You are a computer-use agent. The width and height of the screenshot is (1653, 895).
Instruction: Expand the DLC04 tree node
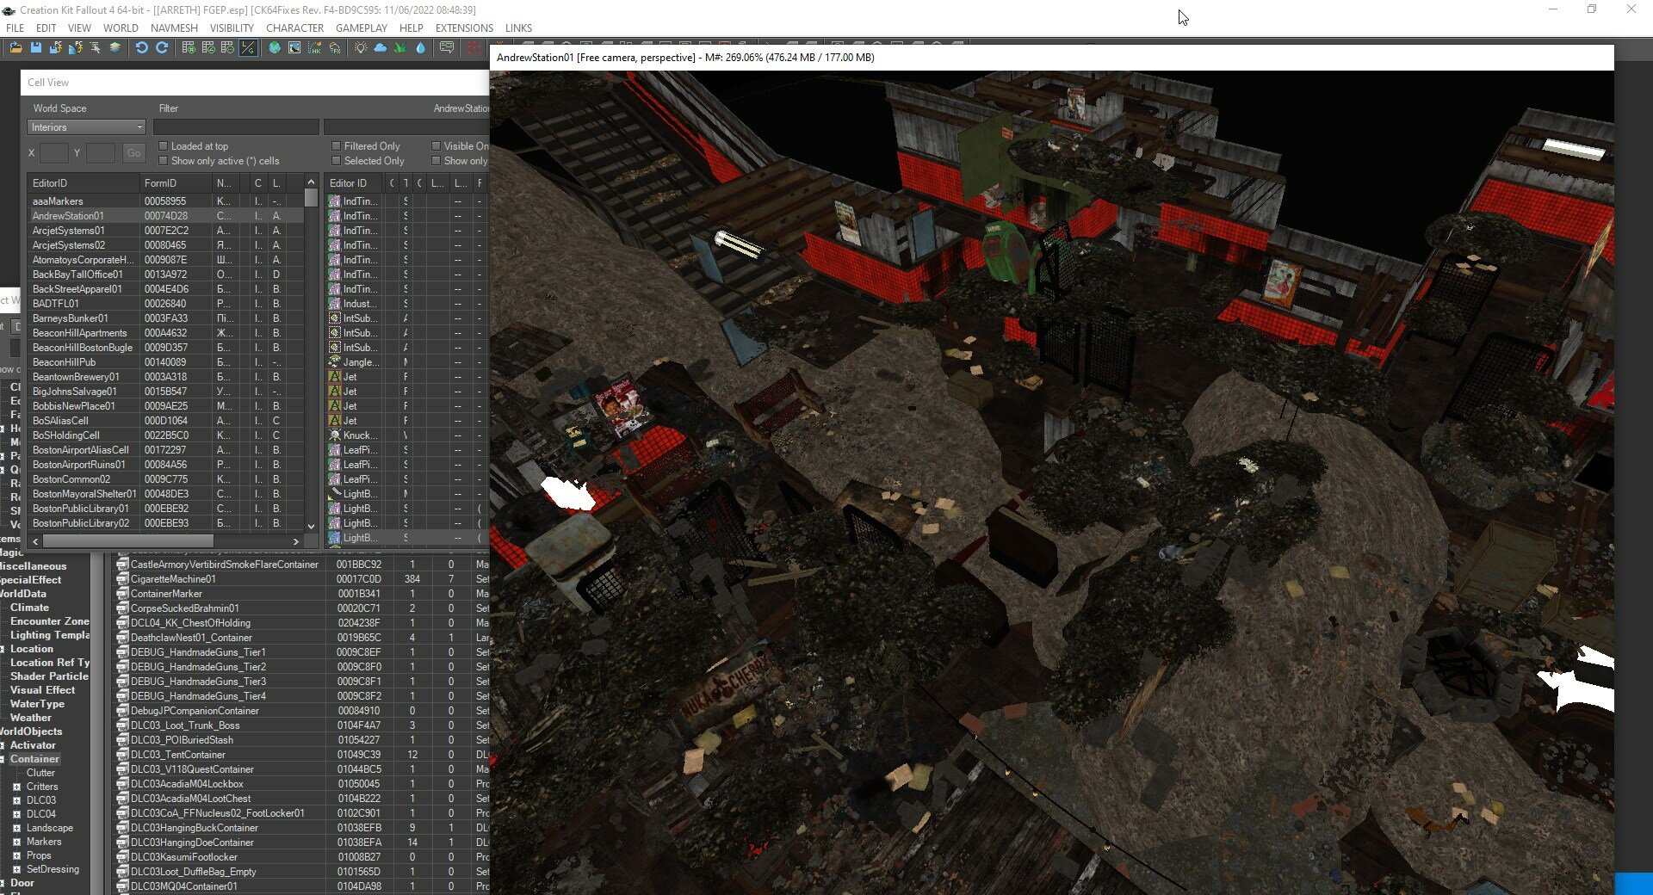[x=16, y=814]
